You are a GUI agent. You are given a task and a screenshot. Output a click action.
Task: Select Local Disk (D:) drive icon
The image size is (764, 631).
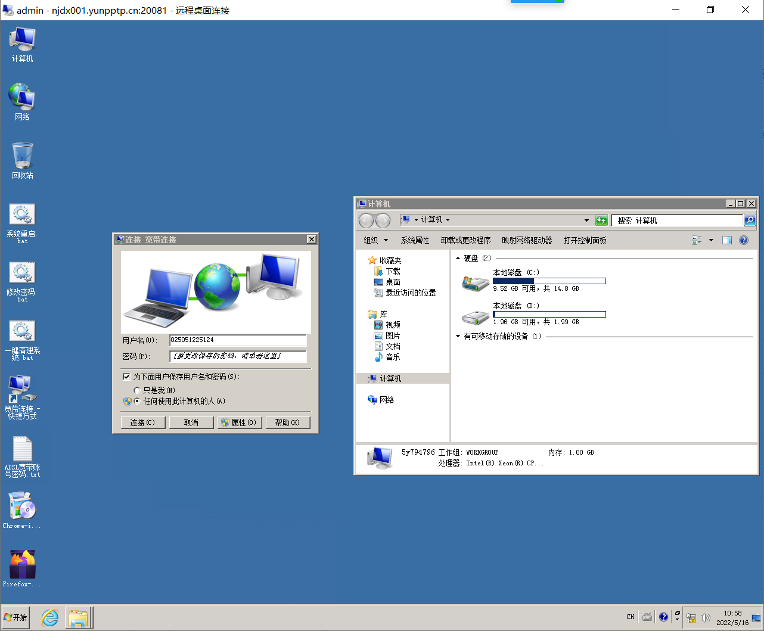(476, 316)
